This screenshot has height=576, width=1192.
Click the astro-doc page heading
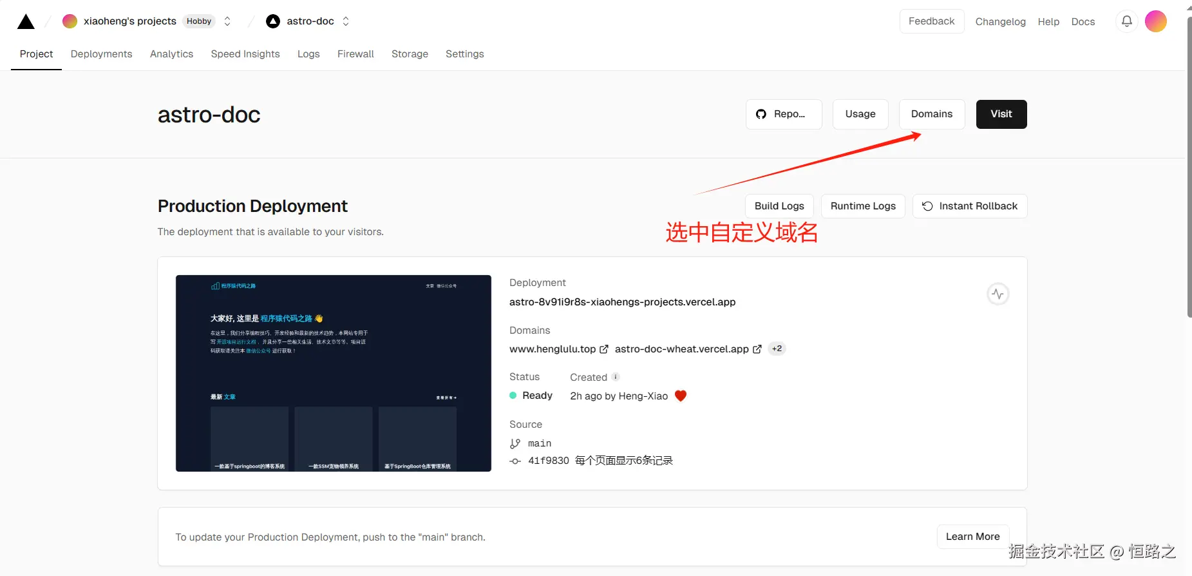[209, 115]
